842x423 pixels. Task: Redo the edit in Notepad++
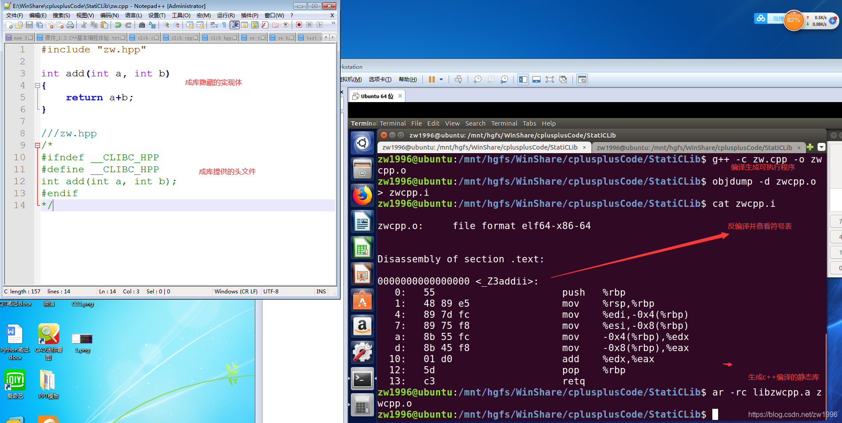pyautogui.click(x=128, y=25)
